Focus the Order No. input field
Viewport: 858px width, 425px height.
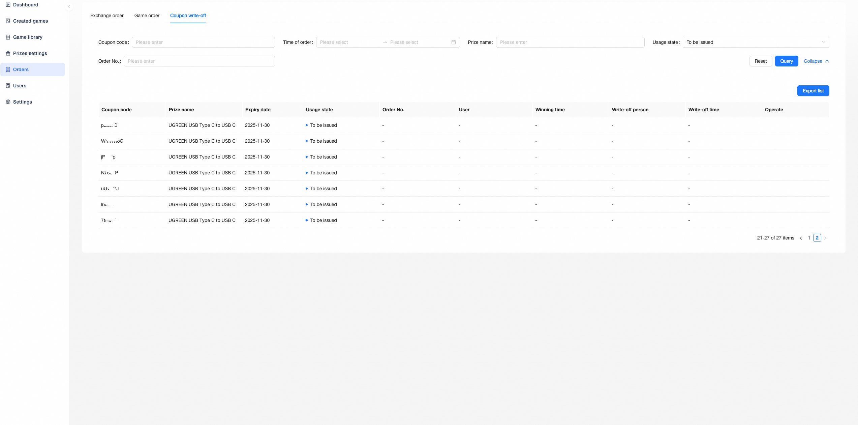click(199, 61)
